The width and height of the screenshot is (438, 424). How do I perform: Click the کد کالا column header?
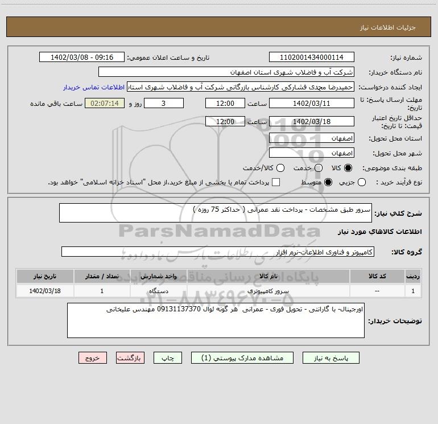(x=377, y=276)
